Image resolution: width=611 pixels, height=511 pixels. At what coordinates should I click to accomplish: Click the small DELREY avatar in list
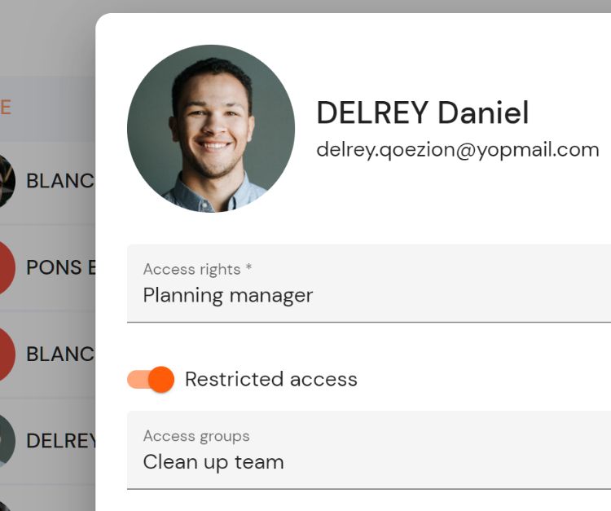[7, 440]
